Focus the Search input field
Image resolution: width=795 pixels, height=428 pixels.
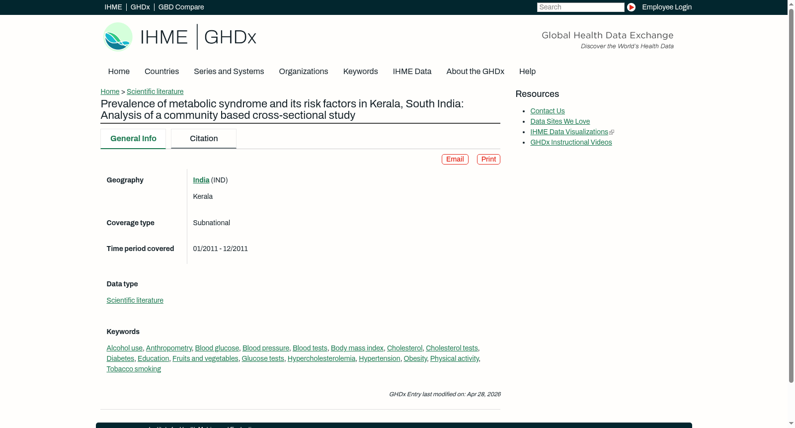tap(580, 7)
